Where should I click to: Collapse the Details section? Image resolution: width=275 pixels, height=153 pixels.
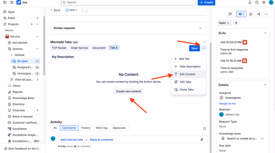point(265,85)
